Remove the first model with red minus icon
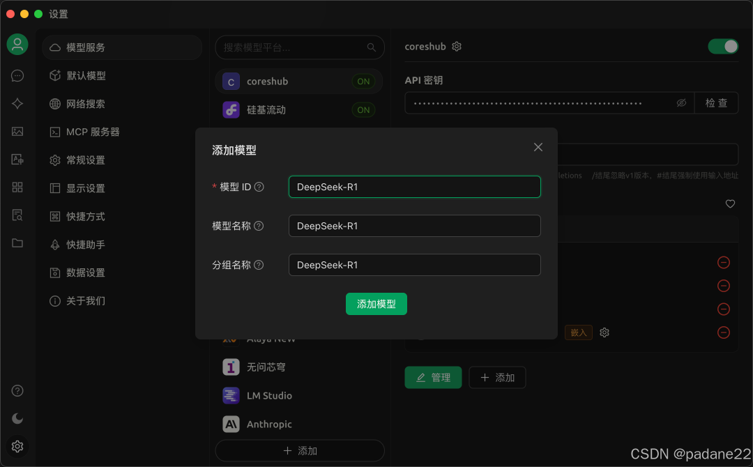Image resolution: width=753 pixels, height=467 pixels. (x=724, y=263)
